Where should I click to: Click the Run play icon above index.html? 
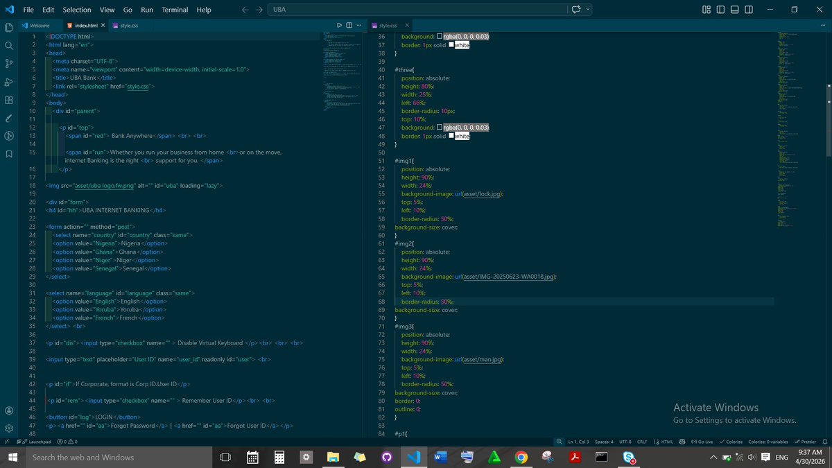(x=339, y=25)
